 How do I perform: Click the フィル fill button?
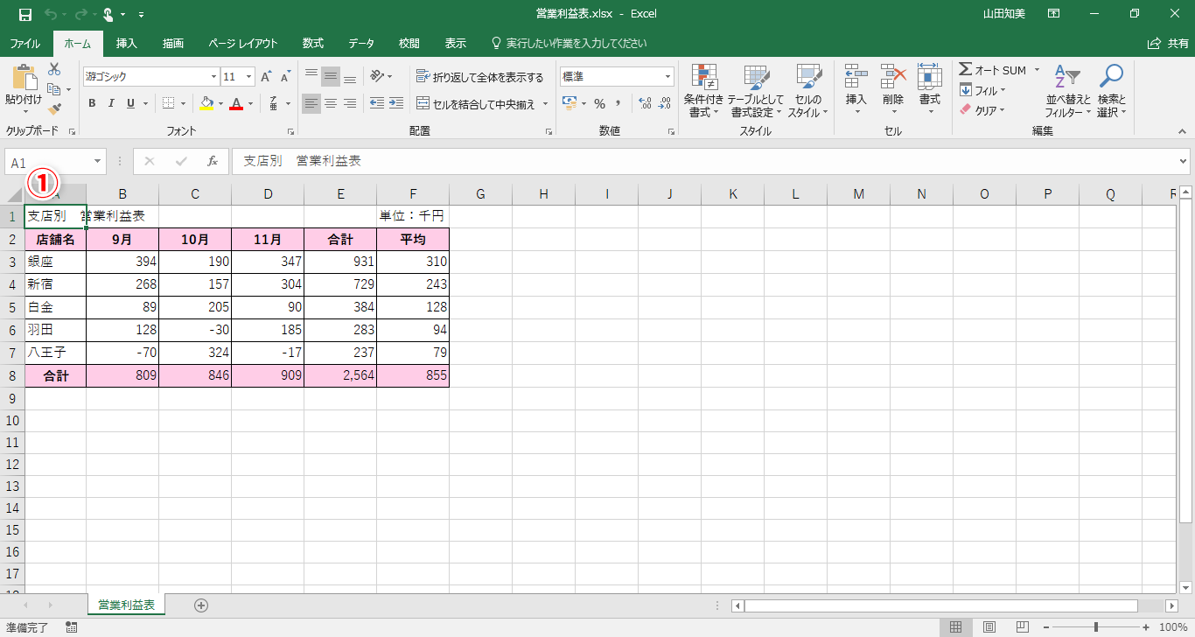pos(982,90)
